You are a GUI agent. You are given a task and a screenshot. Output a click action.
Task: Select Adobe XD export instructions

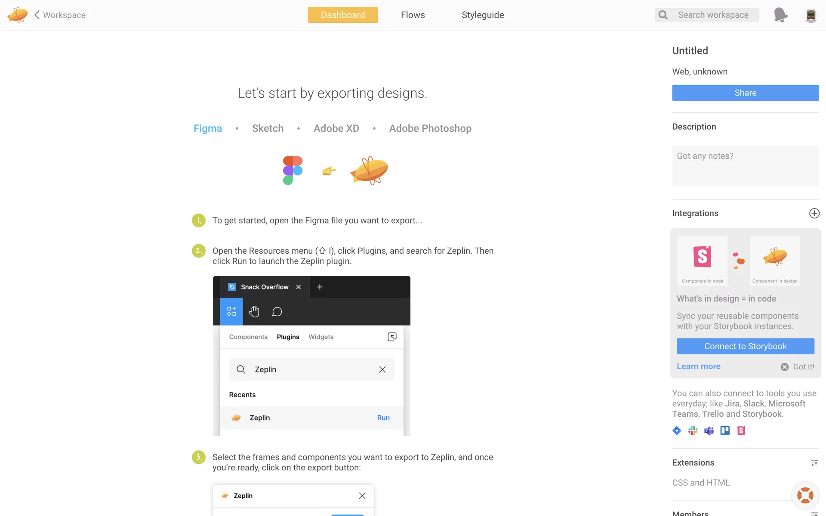(336, 129)
